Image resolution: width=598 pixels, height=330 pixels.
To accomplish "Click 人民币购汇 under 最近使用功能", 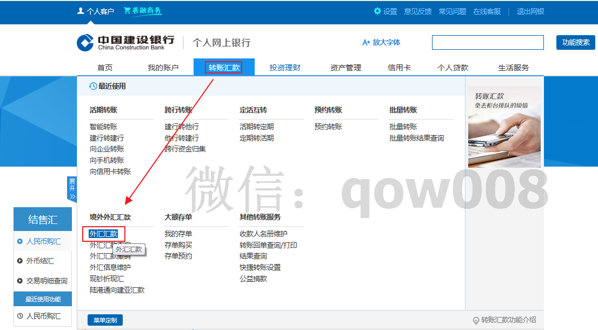I will tap(43, 316).
